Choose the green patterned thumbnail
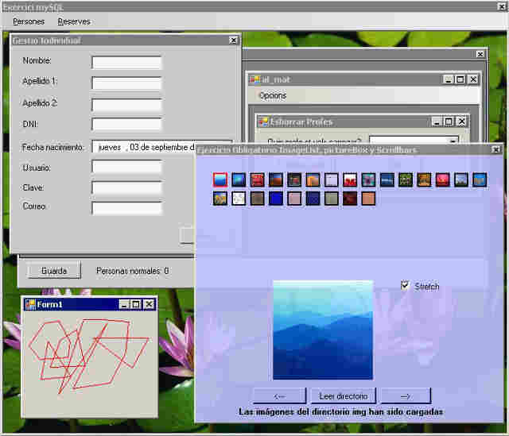The width and height of the screenshot is (509, 436). tap(406, 180)
